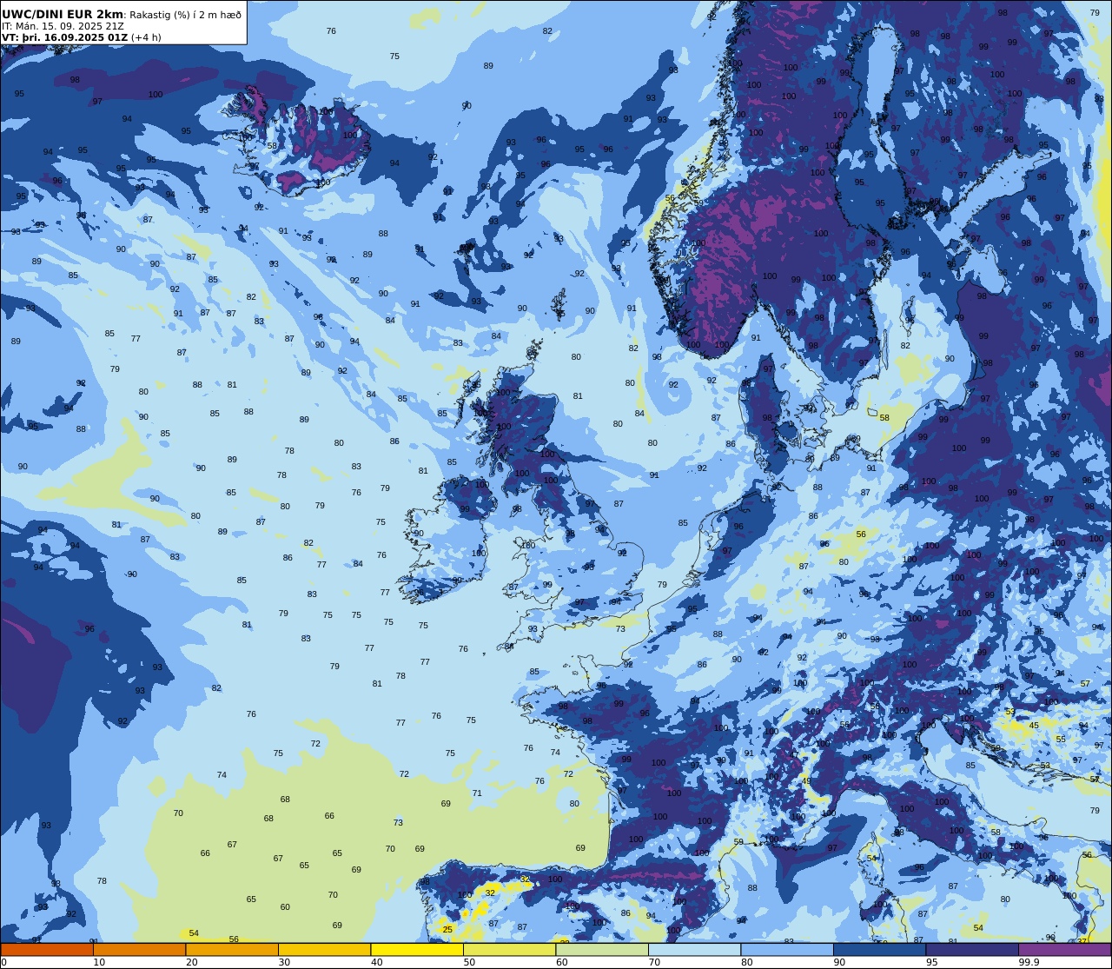This screenshot has height=969, width=1112.
Task: Click the '95' tick label under color bar
Action: pos(931,962)
